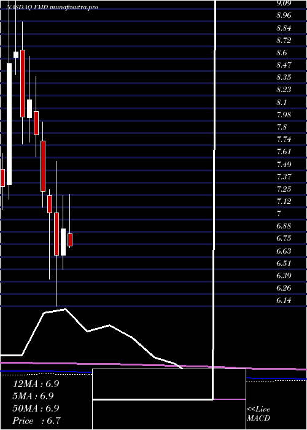The height and width of the screenshot is (430, 307).
Task: Click the 12MA : 6.9 readout
Action: click(36, 384)
